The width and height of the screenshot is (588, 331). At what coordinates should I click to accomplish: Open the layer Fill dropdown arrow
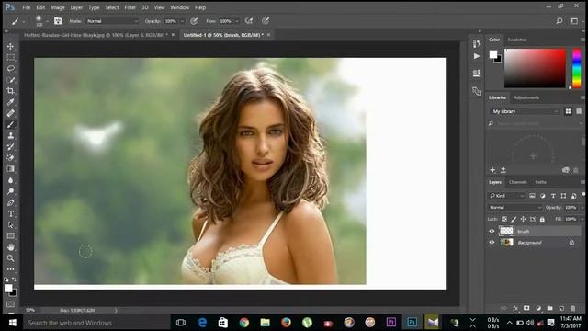point(582,219)
